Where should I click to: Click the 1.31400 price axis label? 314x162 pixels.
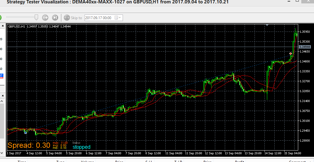305,101
